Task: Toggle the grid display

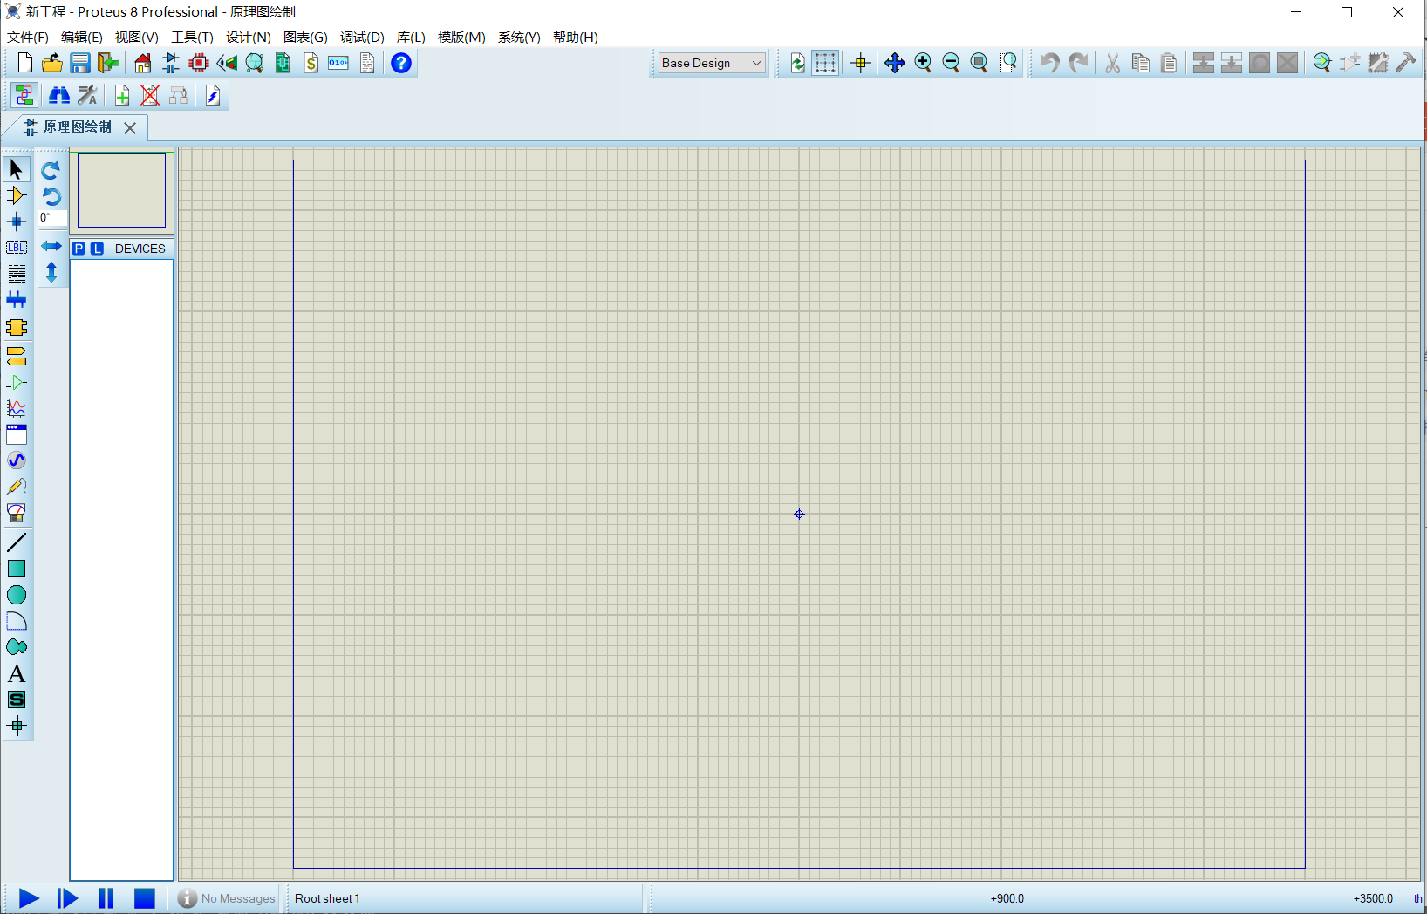Action: point(825,63)
